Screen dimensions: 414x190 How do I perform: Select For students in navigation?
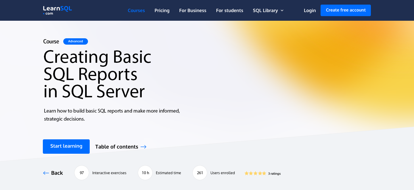pyautogui.click(x=230, y=10)
